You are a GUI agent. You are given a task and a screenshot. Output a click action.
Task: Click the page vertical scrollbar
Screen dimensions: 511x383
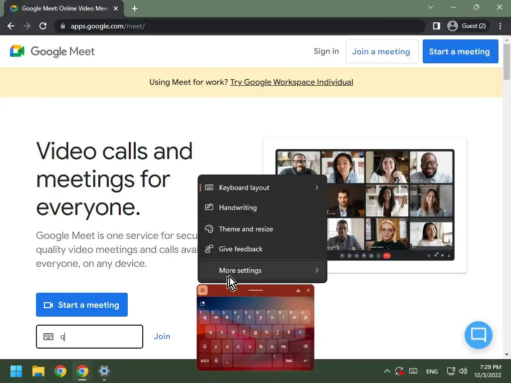[507, 62]
